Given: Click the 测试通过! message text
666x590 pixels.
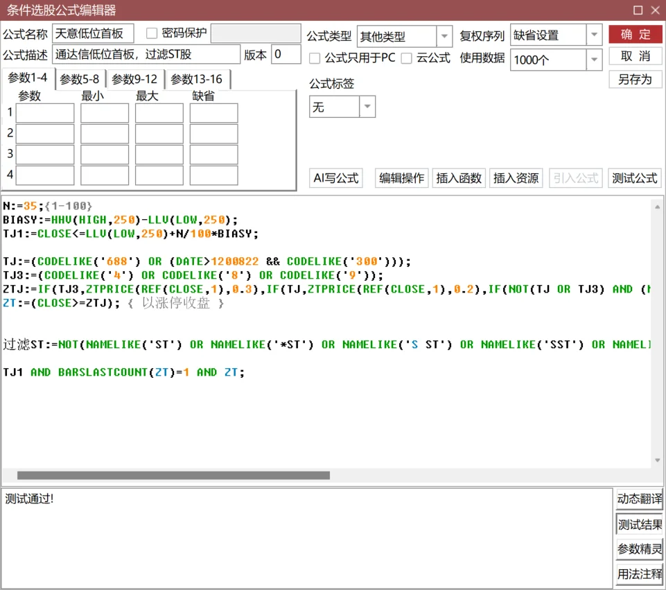Looking at the screenshot, I should point(29,498).
